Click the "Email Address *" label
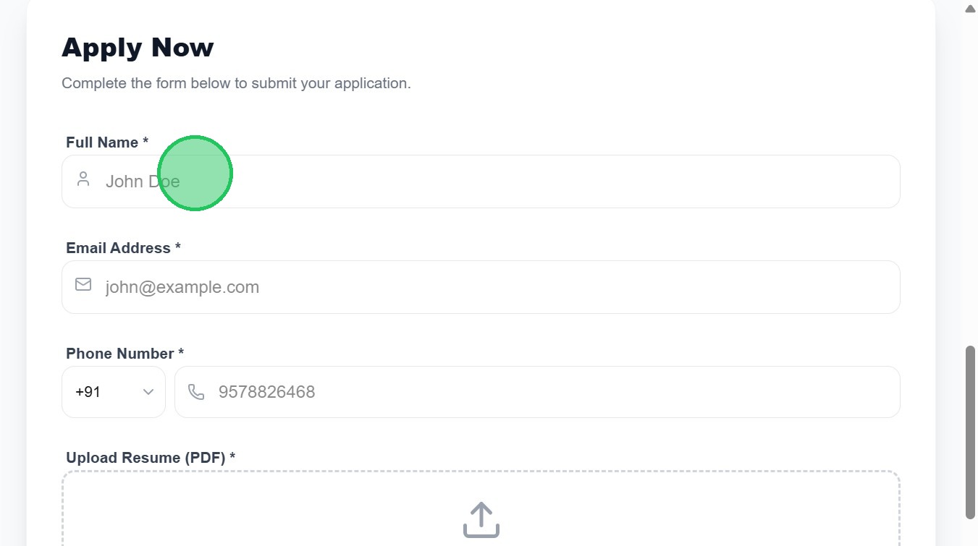 pyautogui.click(x=123, y=248)
